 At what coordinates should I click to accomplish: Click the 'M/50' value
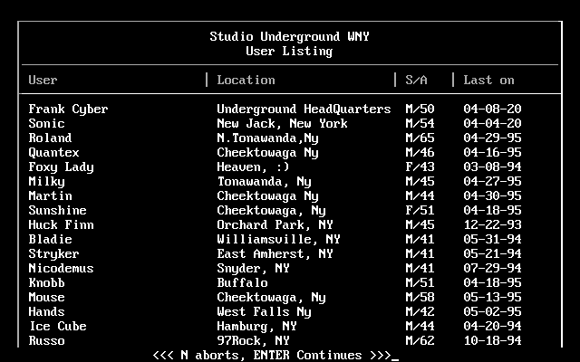point(420,109)
